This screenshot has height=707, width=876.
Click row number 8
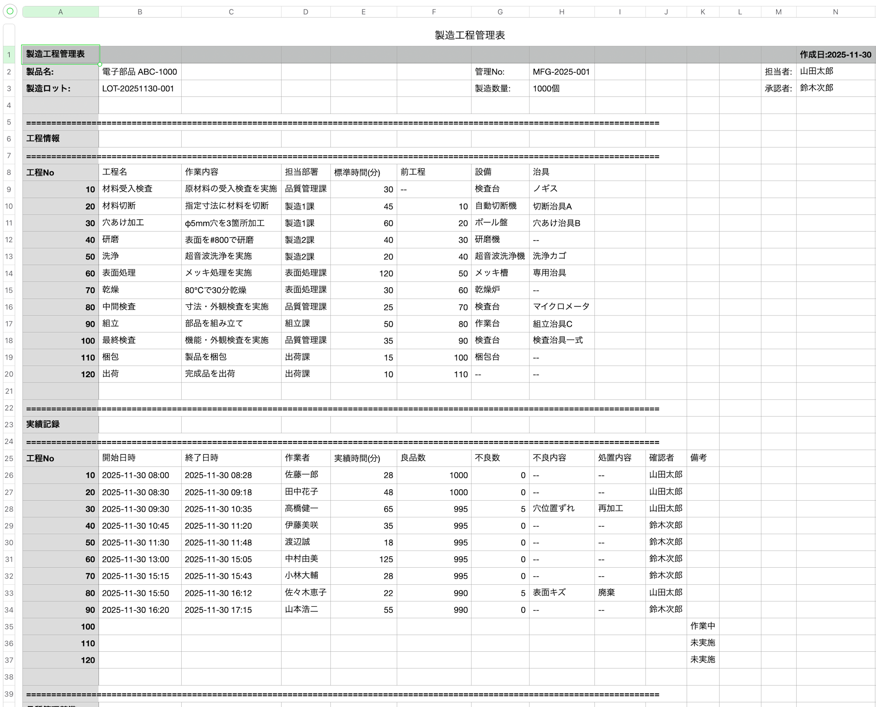tap(9, 172)
